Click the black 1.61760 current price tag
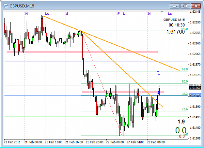This screenshot has height=148, width=204. tap(195, 88)
